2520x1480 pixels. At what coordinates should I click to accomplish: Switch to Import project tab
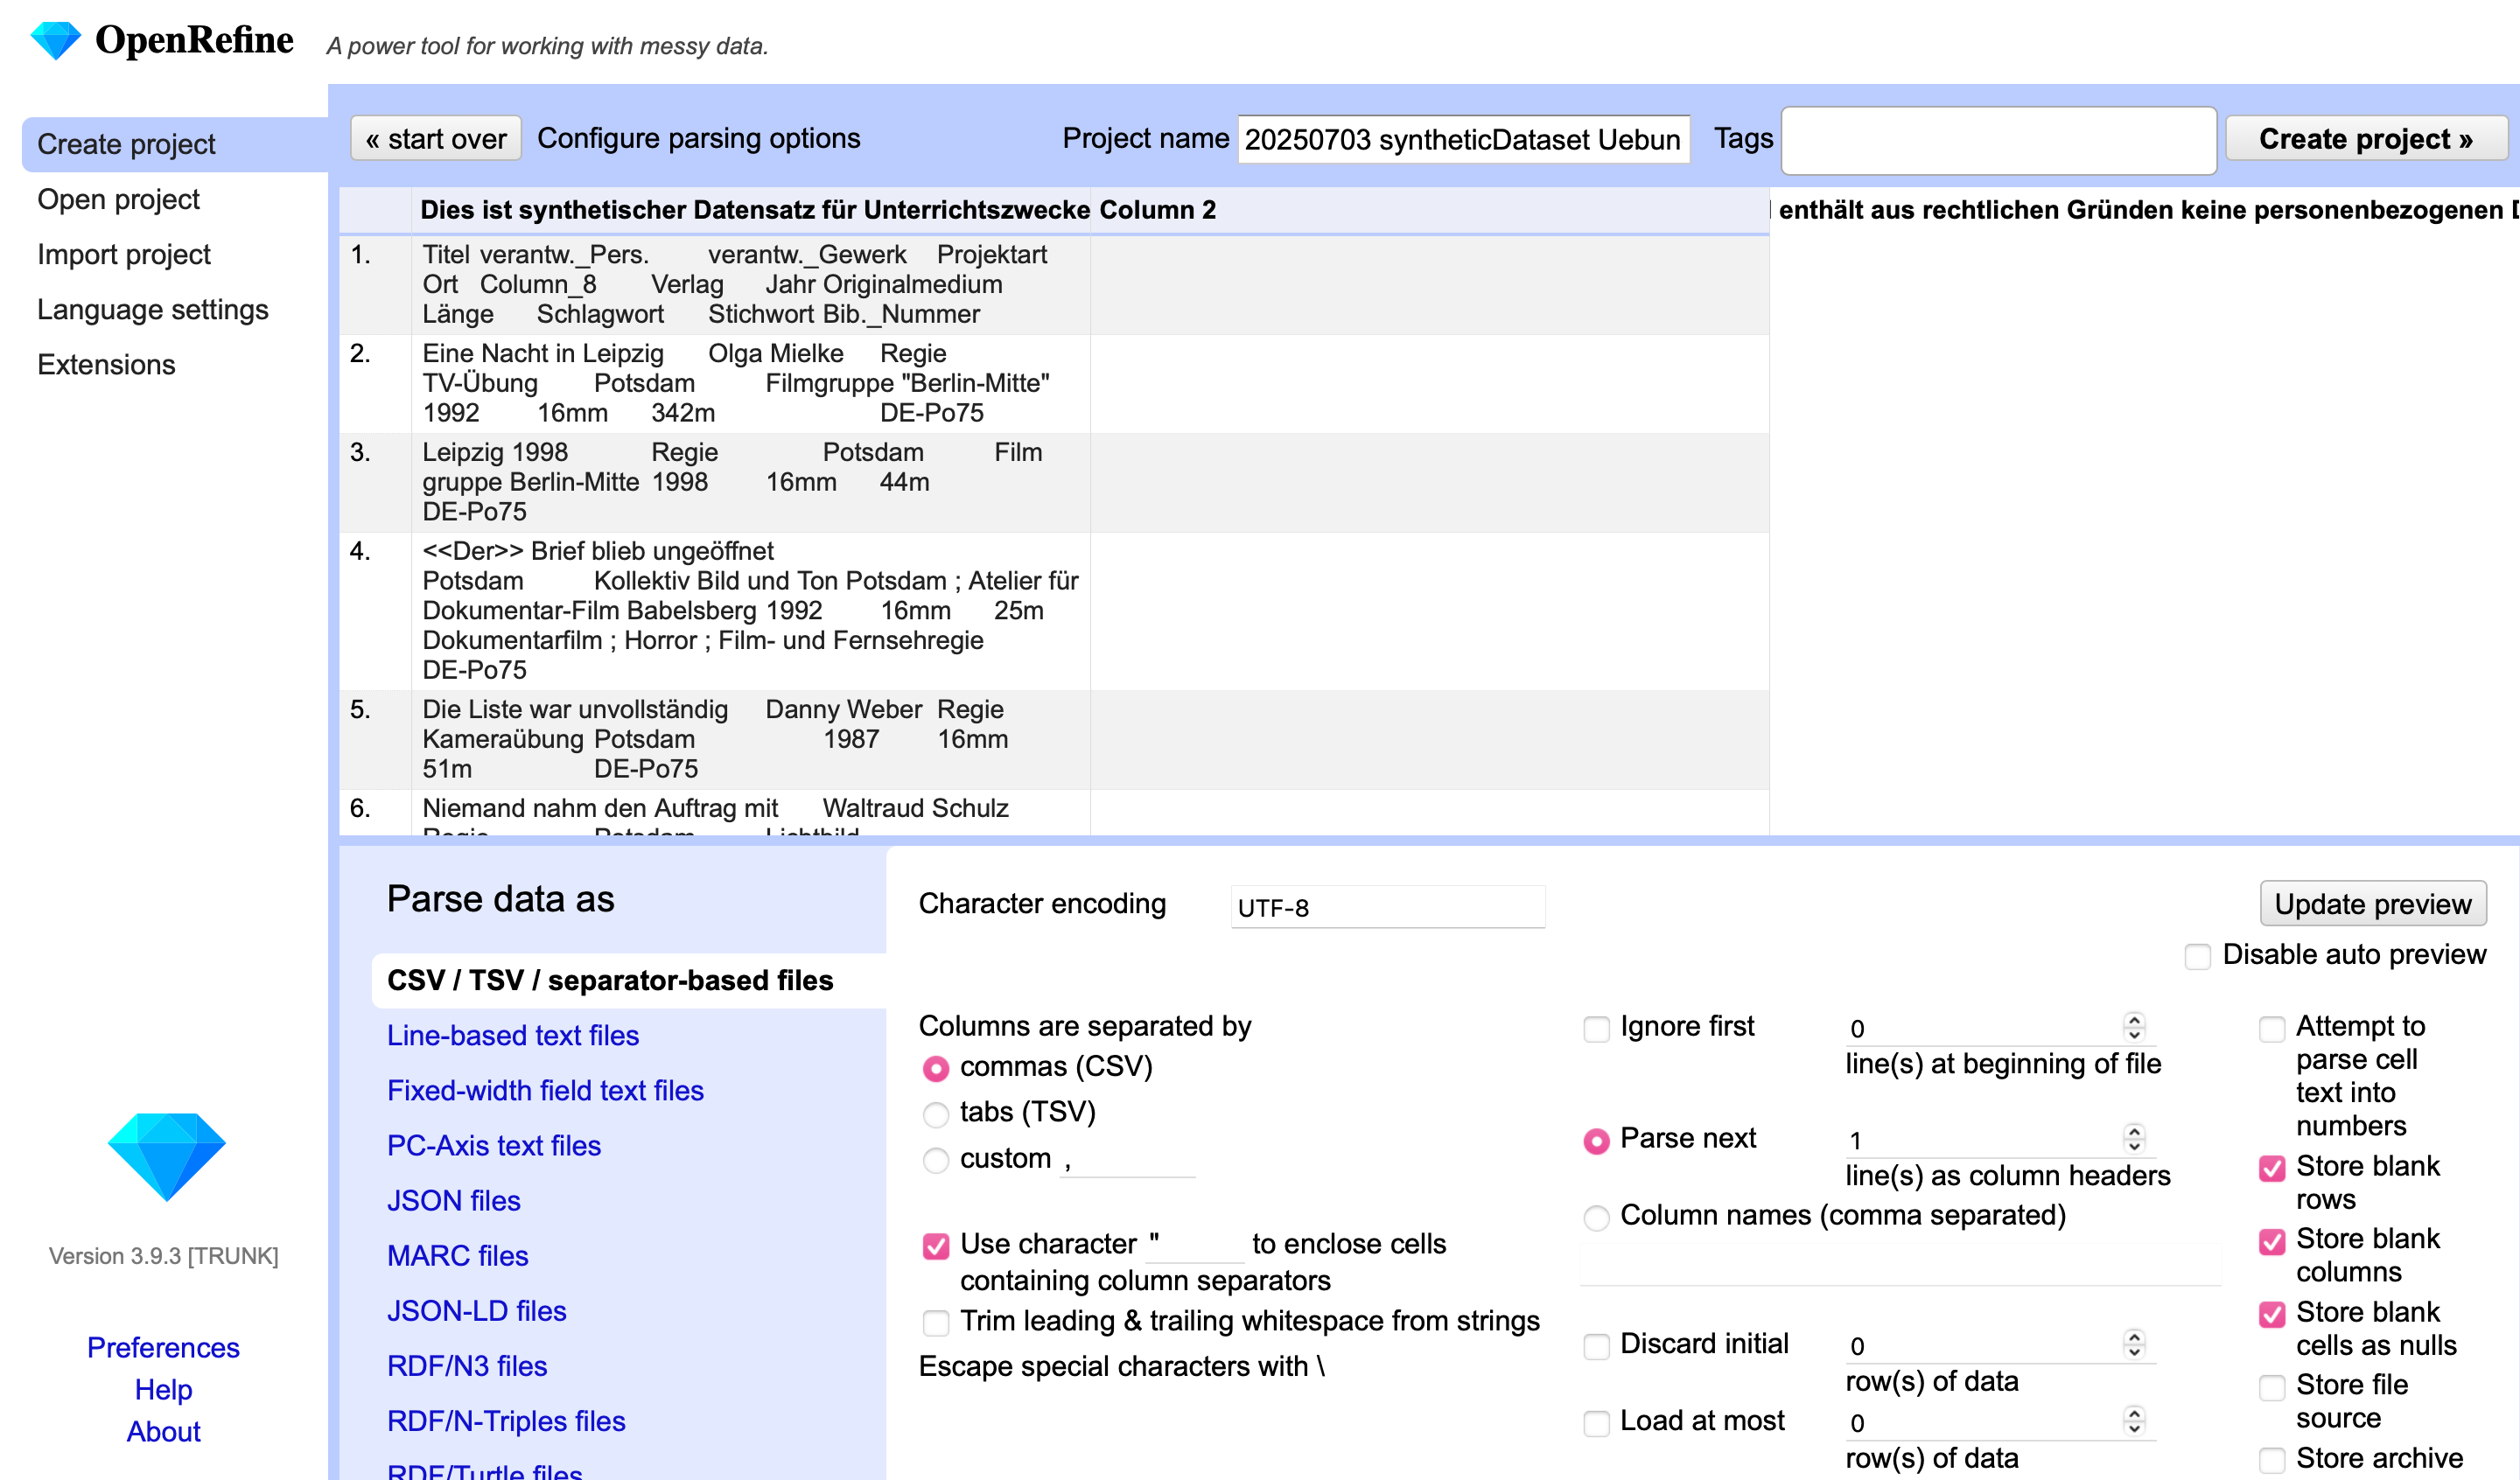point(124,254)
